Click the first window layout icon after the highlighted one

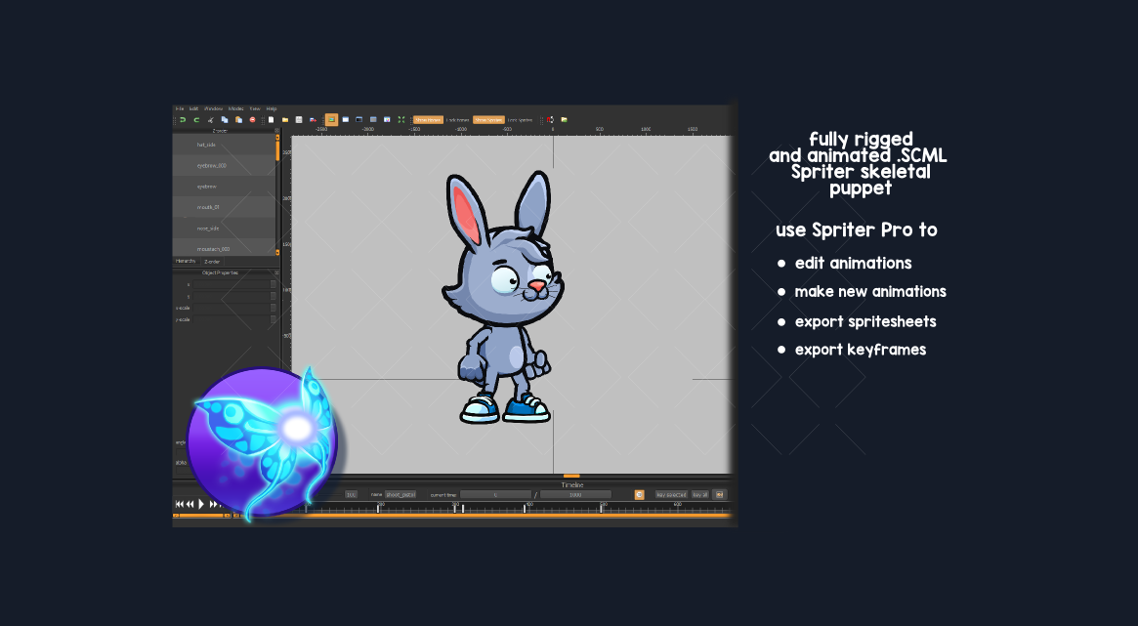tap(346, 120)
